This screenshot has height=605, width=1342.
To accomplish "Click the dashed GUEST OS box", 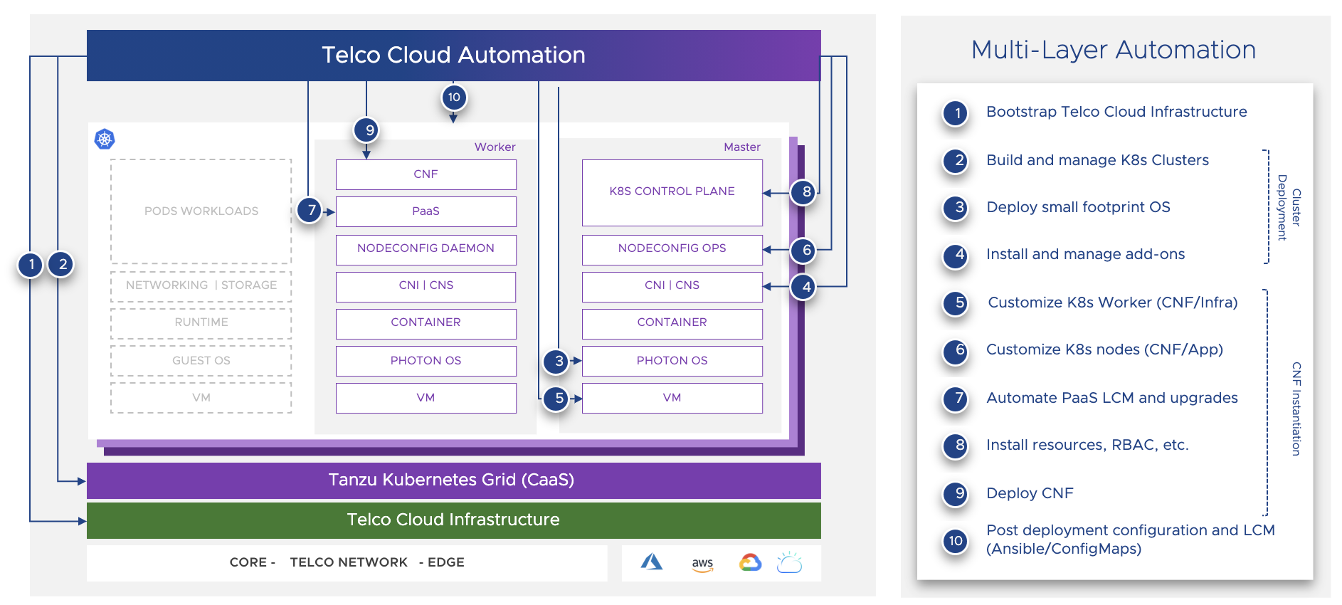I will 201,361.
